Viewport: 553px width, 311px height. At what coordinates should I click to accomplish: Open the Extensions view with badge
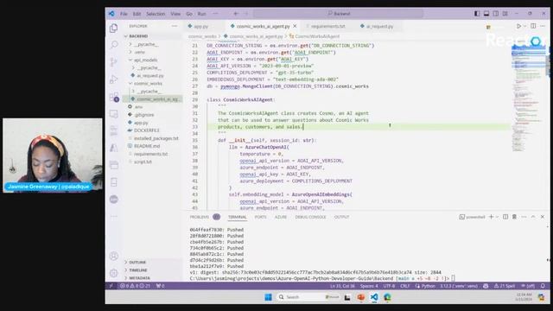pyautogui.click(x=114, y=97)
